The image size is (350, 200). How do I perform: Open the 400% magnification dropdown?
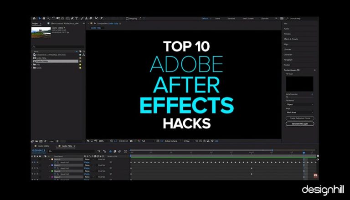tap(103, 141)
